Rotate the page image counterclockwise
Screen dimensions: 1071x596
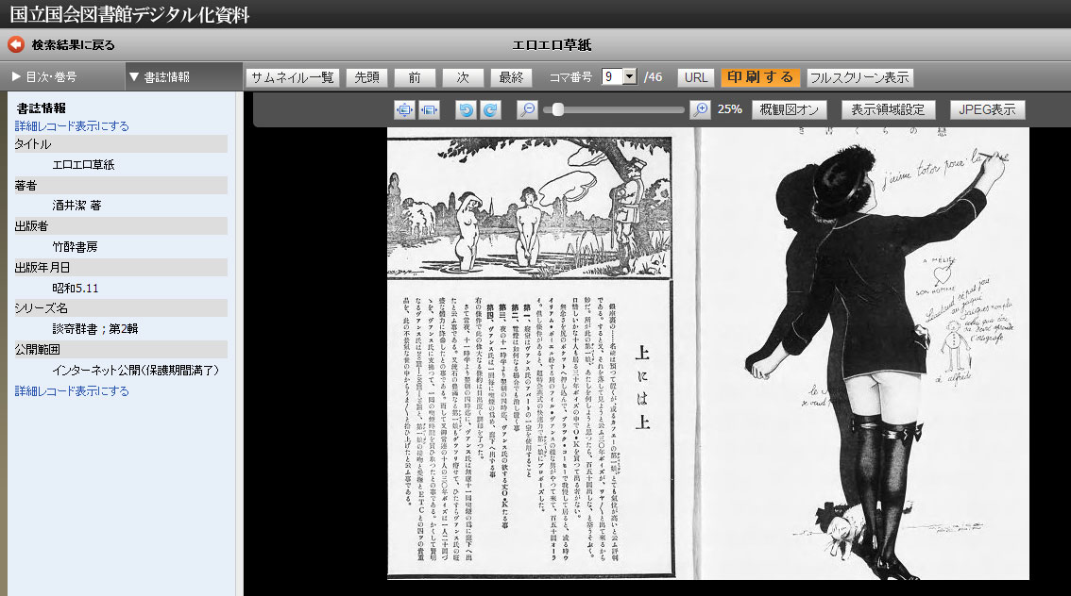pos(466,110)
